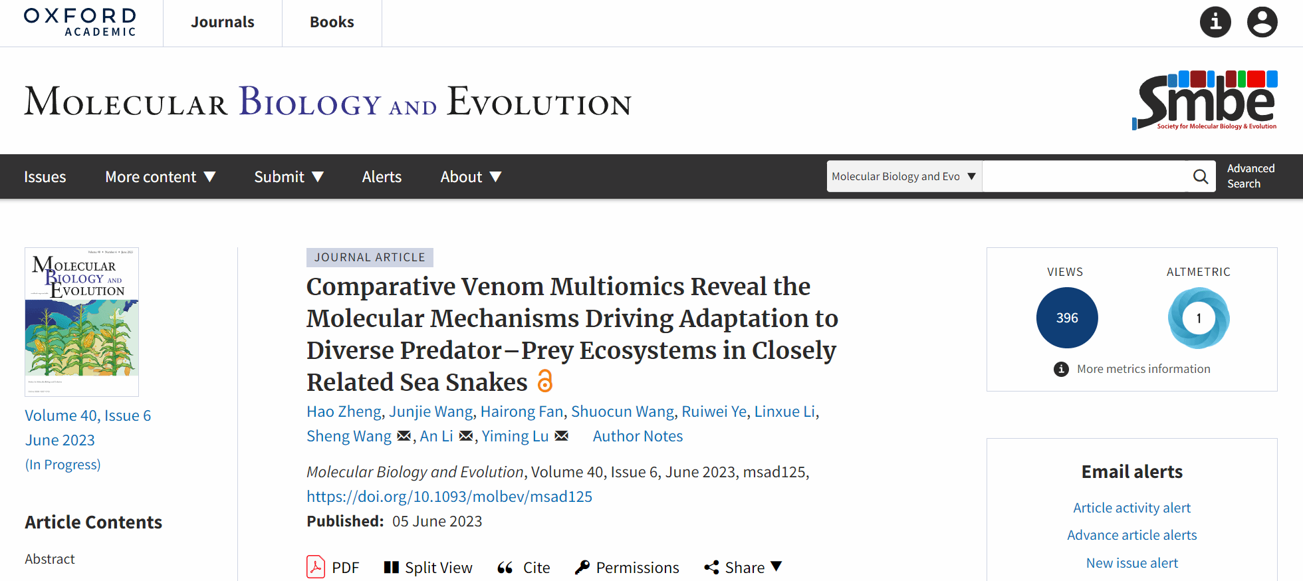This screenshot has height=581, width=1303.
Task: Click the Altmetric score donut badge
Action: [x=1198, y=318]
